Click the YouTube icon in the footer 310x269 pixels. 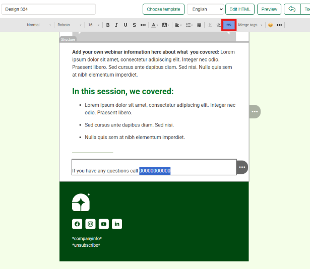tap(103, 224)
